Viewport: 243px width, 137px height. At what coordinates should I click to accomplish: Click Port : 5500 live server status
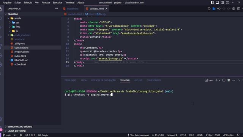click(213, 135)
